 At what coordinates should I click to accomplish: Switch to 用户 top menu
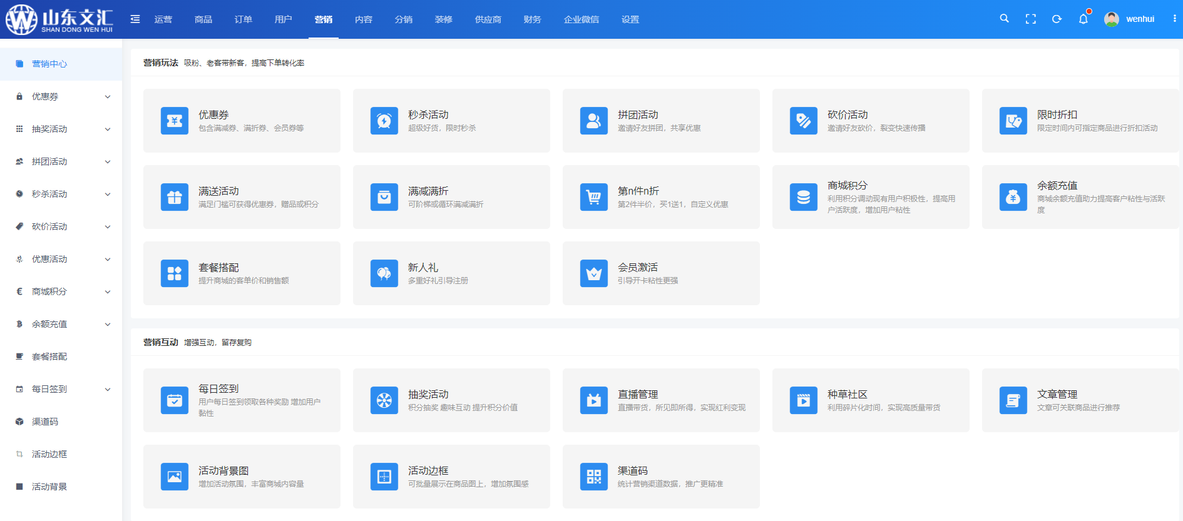284,19
